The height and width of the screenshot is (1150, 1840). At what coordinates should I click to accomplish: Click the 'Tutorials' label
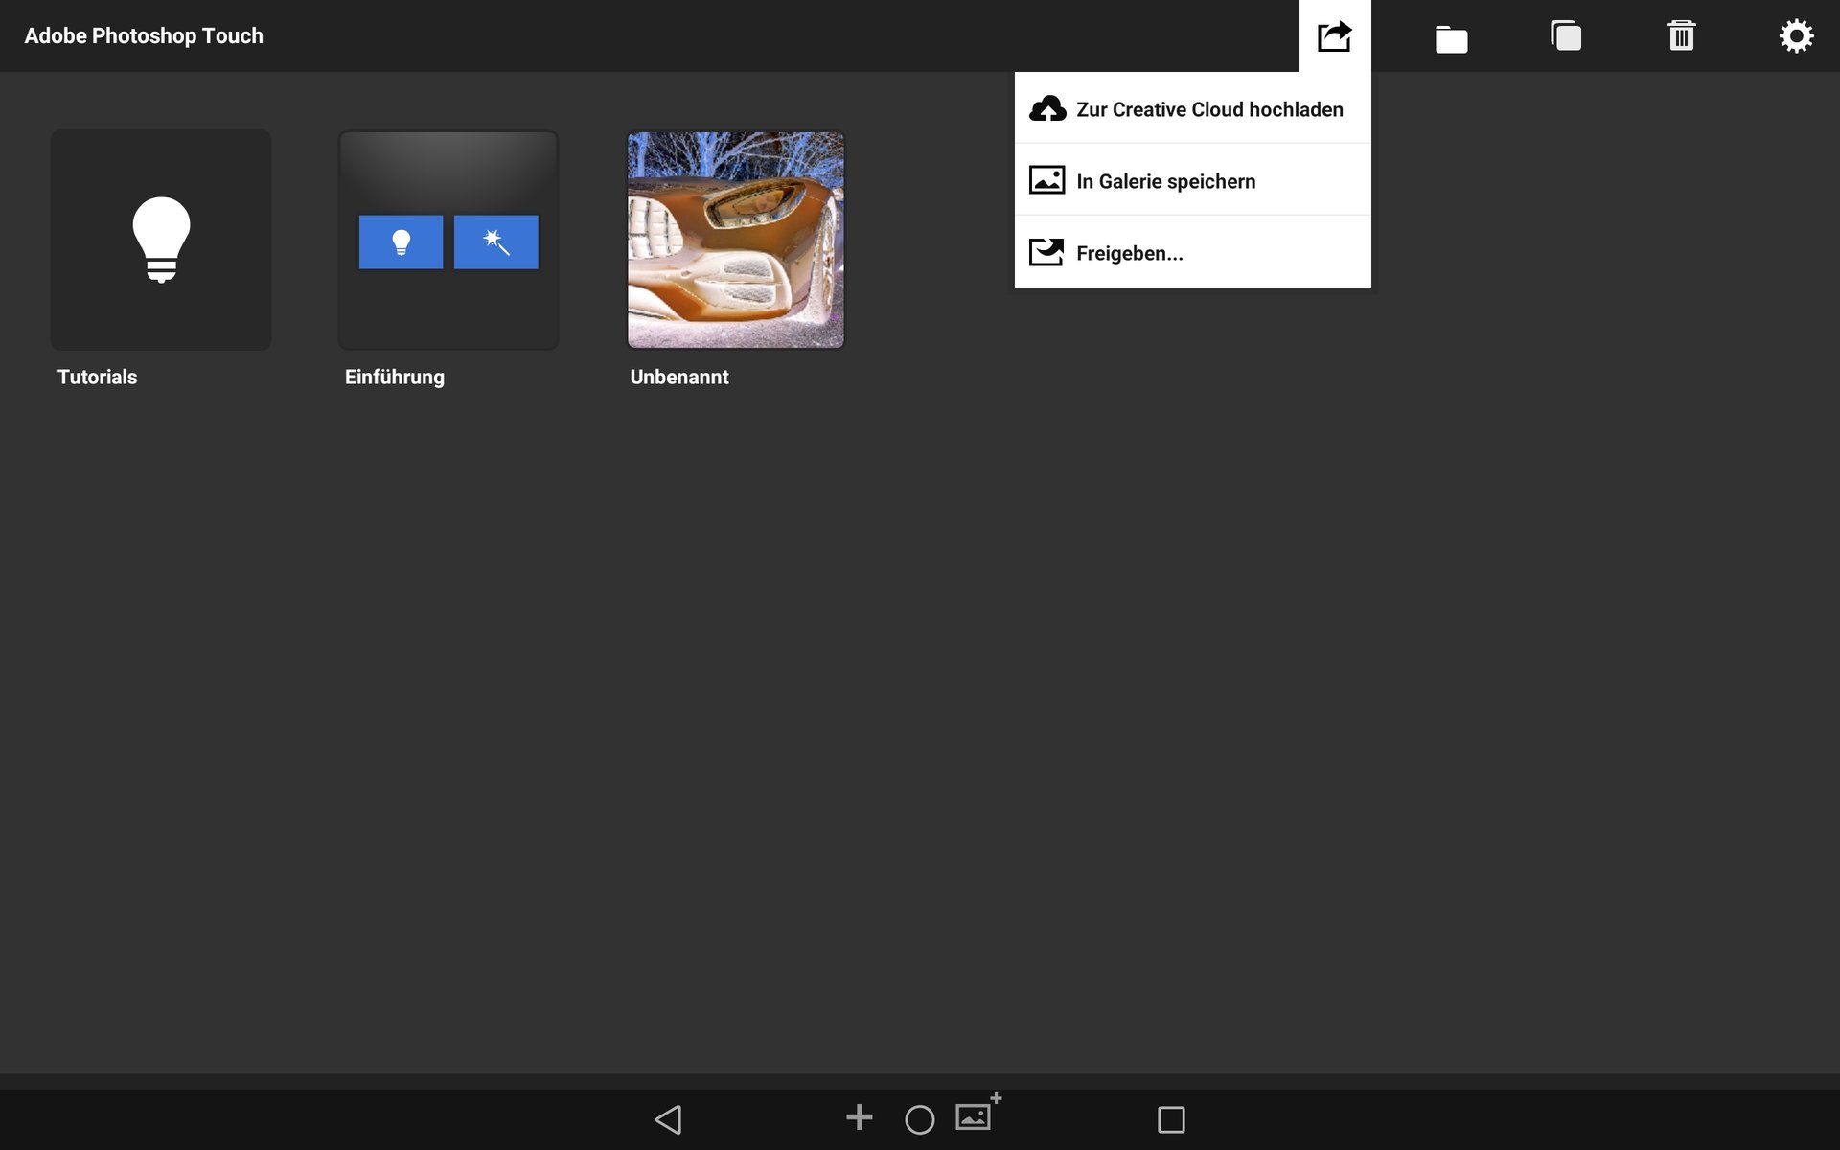[97, 377]
